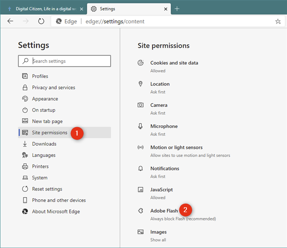Open Downloads settings
Image resolution: width=287 pixels, height=248 pixels.
44,144
